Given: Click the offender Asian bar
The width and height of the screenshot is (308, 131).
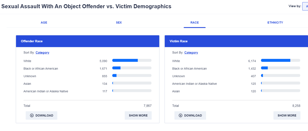Looking at the screenshot, I should [132, 83].
